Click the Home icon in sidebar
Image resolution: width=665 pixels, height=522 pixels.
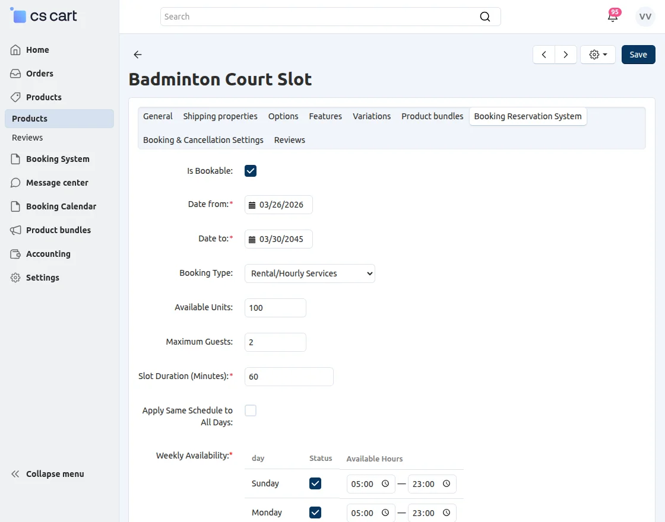point(16,50)
